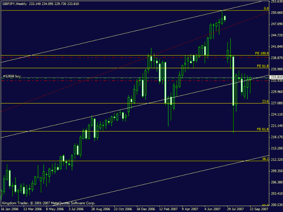Screen dimensions: 283x212
Task: Click the 0.0 Fibonacci level label
Action: click(266, 8)
